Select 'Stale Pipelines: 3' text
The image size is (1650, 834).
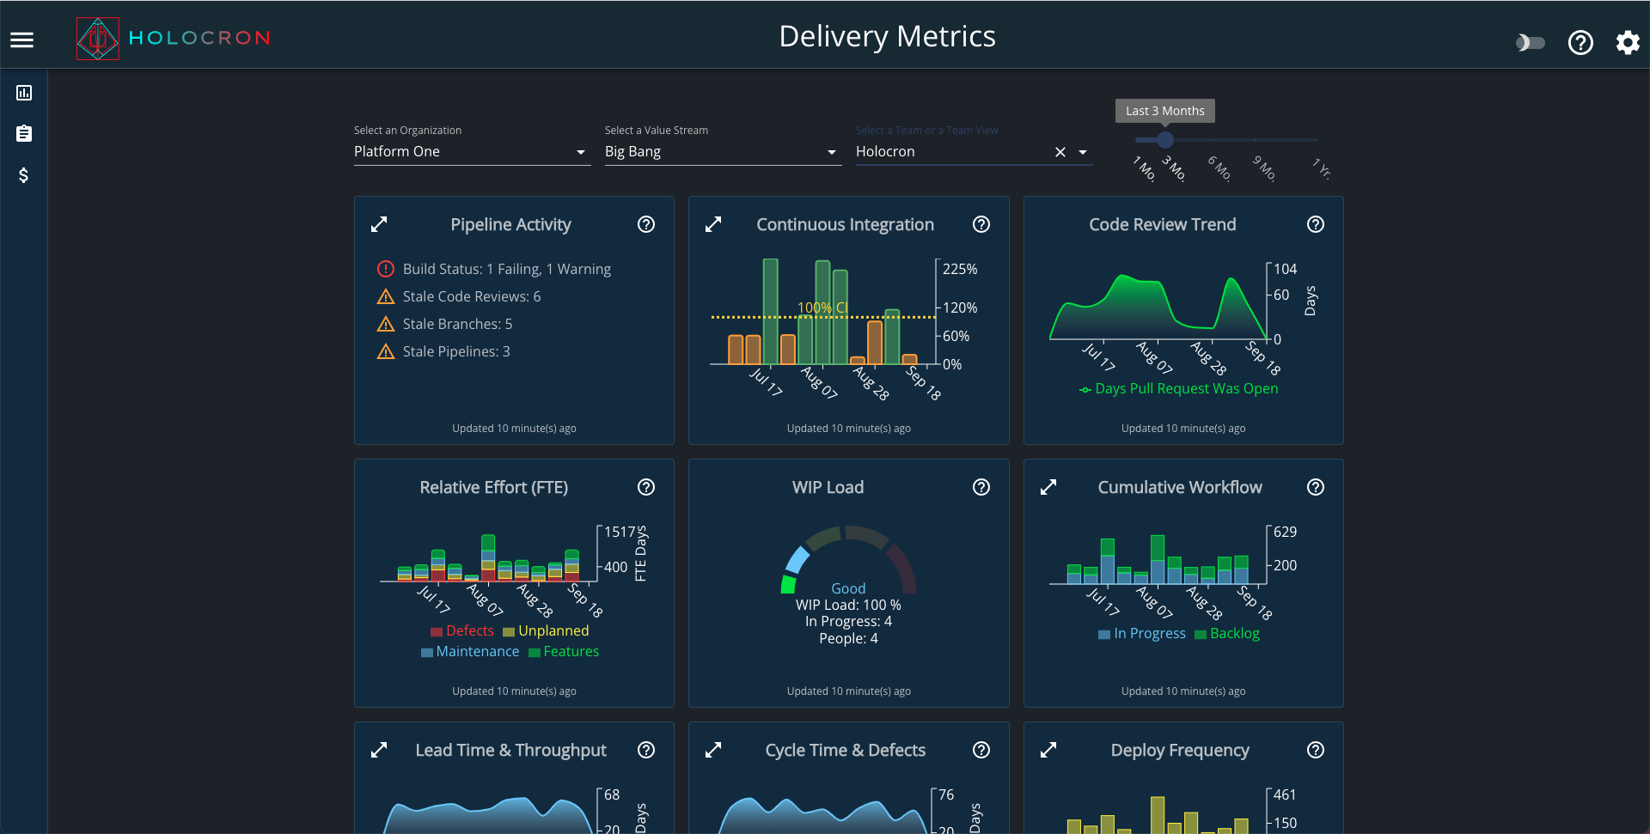(x=456, y=351)
